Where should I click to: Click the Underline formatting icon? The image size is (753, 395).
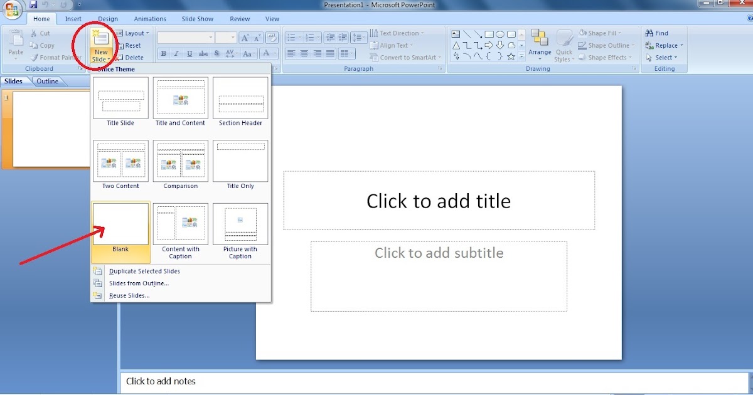(x=190, y=54)
